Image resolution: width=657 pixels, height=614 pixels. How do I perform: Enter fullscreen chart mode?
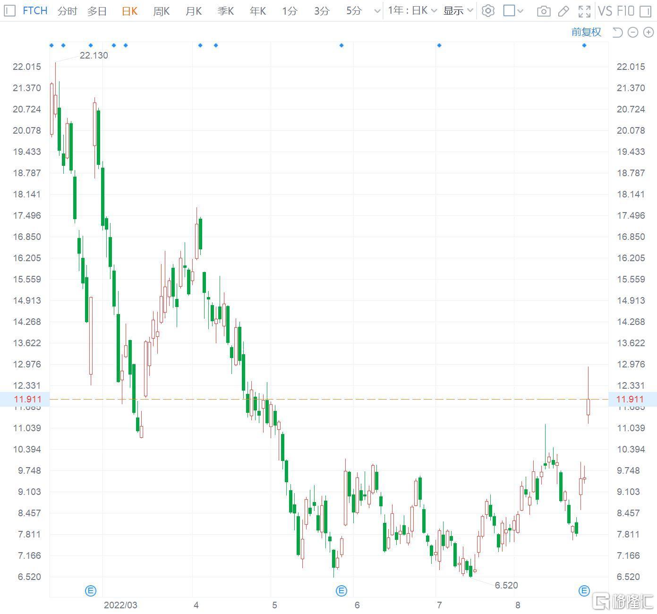[584, 11]
